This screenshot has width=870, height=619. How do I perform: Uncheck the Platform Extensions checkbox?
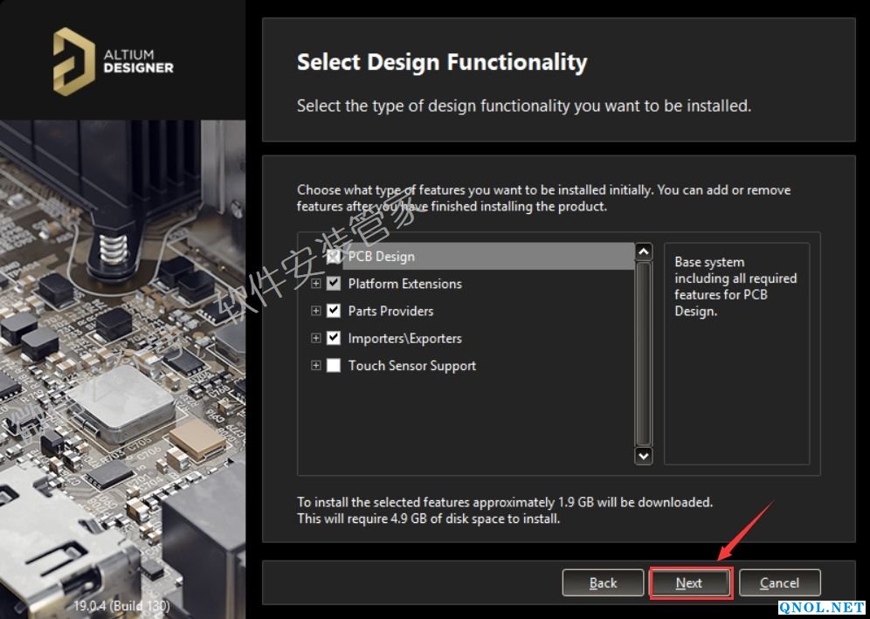[333, 284]
